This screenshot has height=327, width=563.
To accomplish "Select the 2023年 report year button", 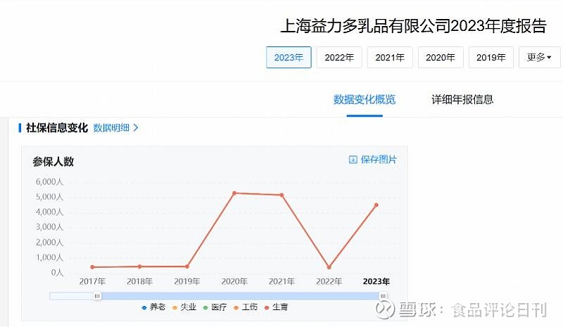I will pos(289,58).
